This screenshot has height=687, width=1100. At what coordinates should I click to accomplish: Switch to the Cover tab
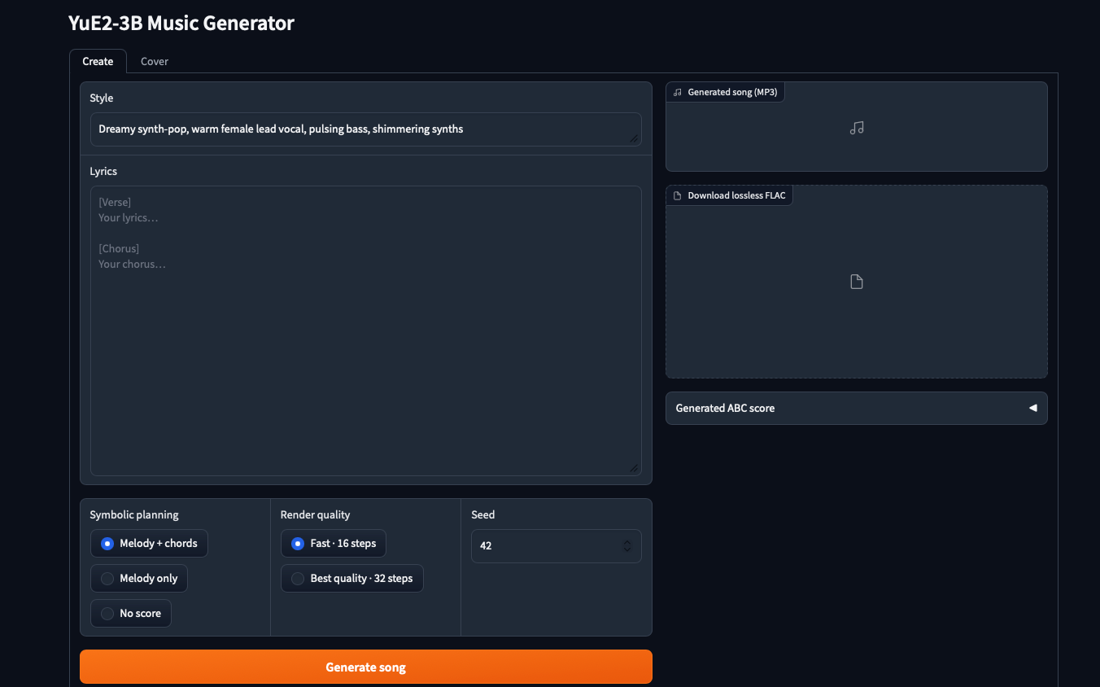pyautogui.click(x=155, y=61)
